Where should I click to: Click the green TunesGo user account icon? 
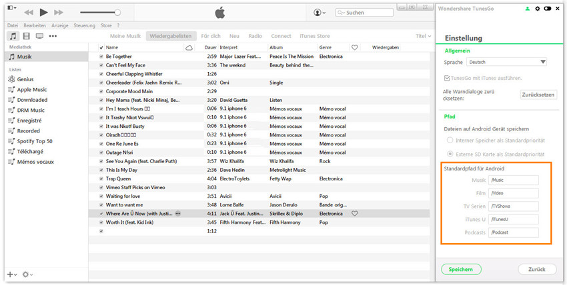click(x=528, y=9)
